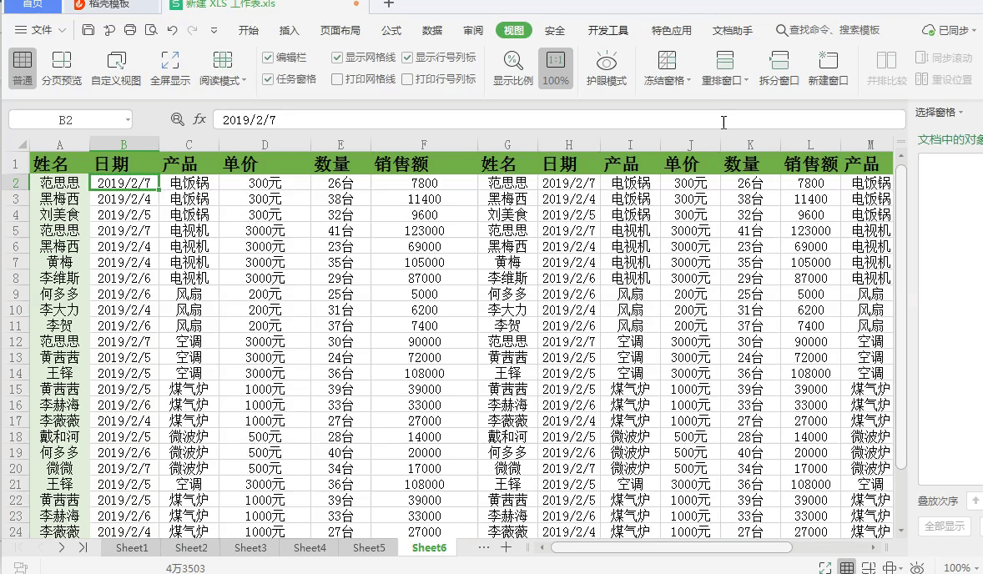Click 拆分窗口 split window icon
The height and width of the screenshot is (574, 983).
779,68
